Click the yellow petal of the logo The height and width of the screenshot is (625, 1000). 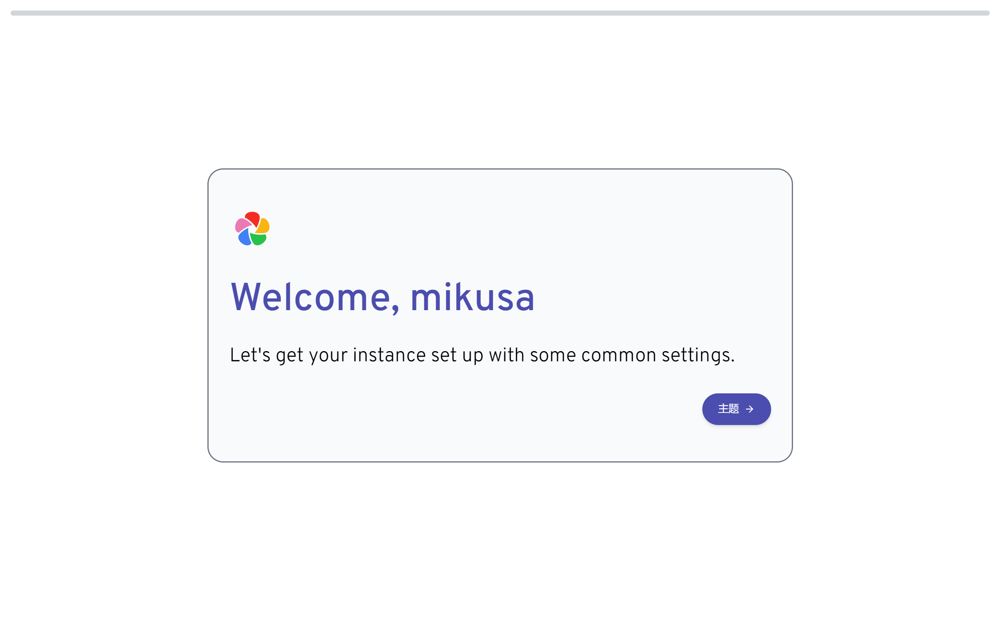coord(264,226)
